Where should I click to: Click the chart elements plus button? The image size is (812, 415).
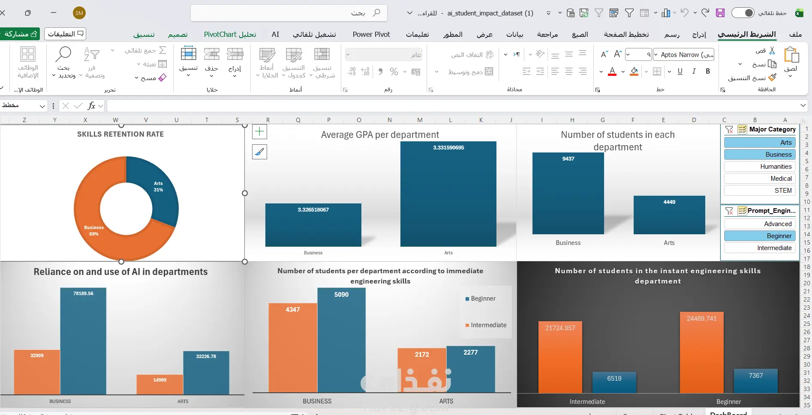tap(259, 131)
